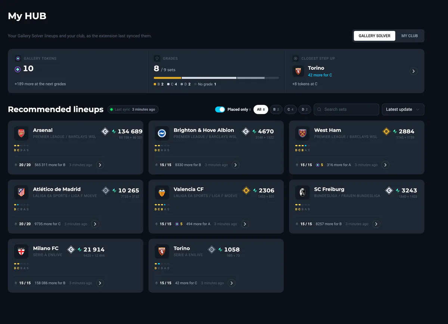Open the West Ham lineup arrow
Screen dimensions: 448x324
coord(385,165)
